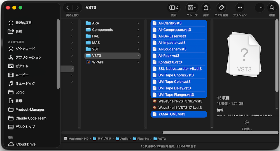Open Logic folder in sidebar
This screenshot has height=151, width=280.
coord(17,92)
